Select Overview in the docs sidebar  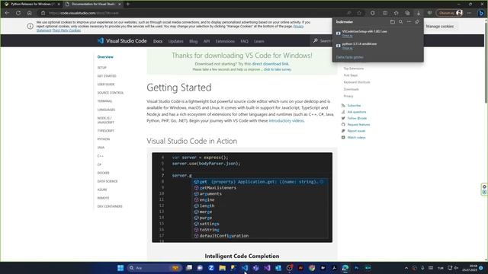105,57
